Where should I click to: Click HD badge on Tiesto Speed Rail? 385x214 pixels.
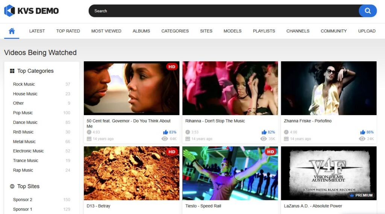271,152
